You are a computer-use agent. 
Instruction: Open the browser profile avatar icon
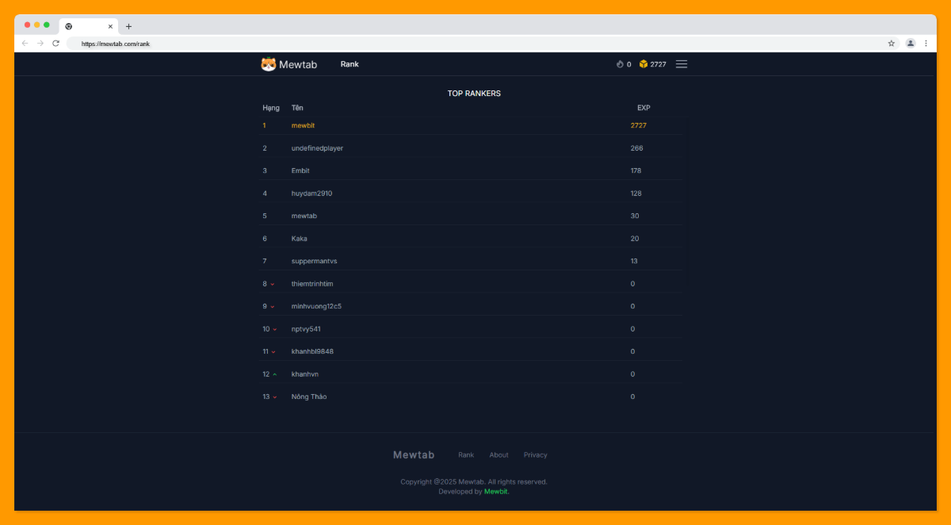(x=910, y=43)
